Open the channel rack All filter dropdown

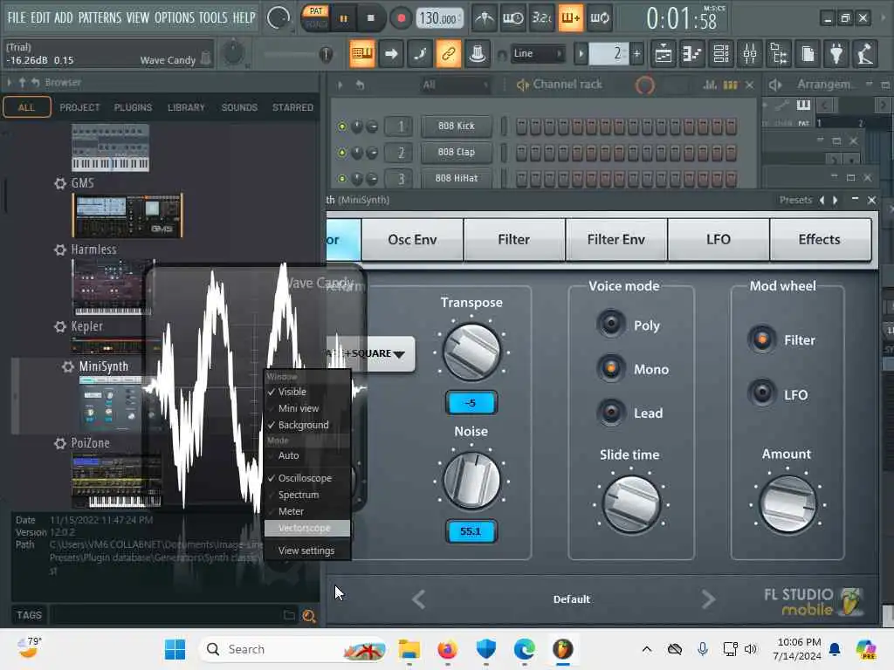coord(455,85)
